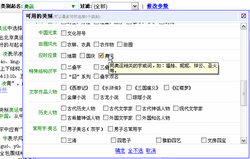The width and height of the screenshot is (250, 159).
Task: Close the available categories panel
Action: (243, 16)
